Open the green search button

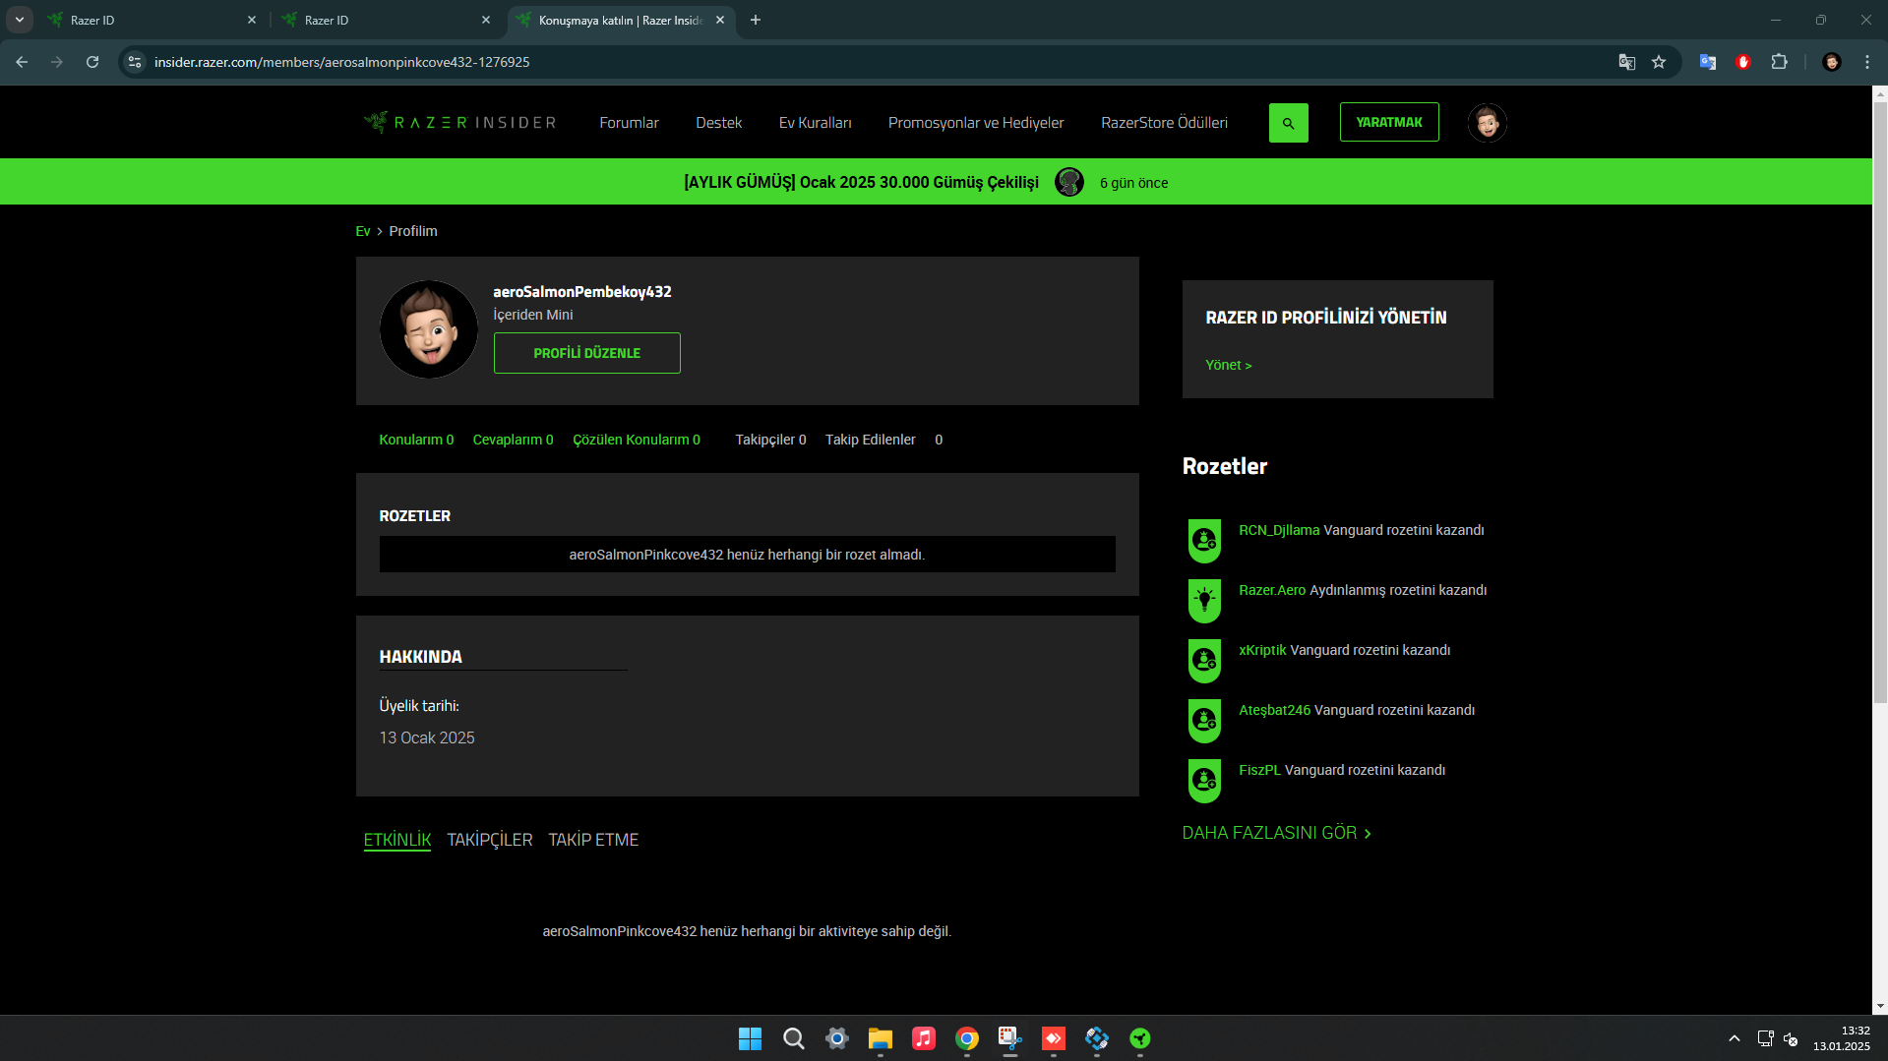coord(1288,123)
